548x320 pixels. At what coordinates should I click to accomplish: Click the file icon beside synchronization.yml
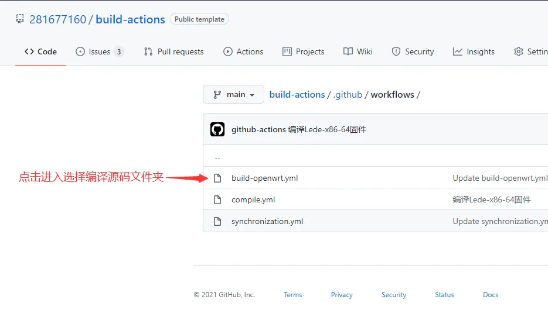(x=217, y=221)
